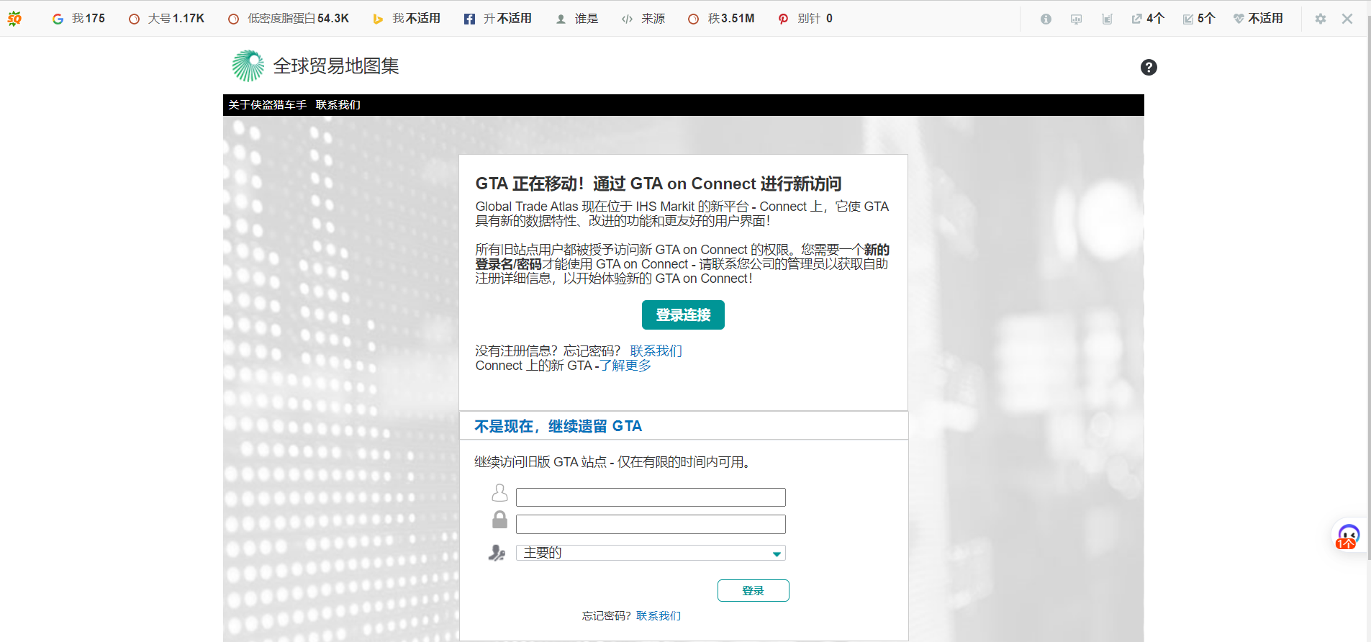
Task: Close the SEO toolbar with X
Action: (x=1347, y=19)
